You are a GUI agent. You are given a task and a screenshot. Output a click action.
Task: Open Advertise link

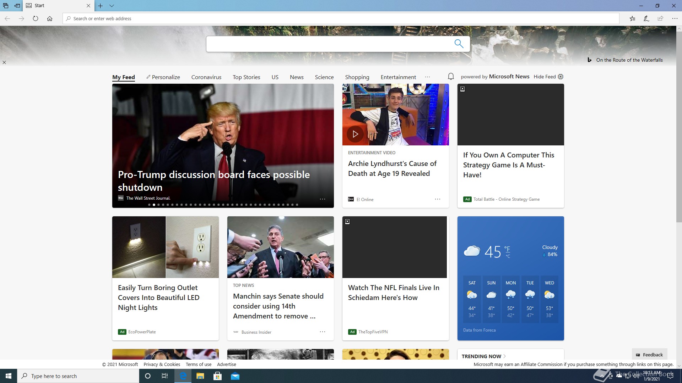(227, 364)
